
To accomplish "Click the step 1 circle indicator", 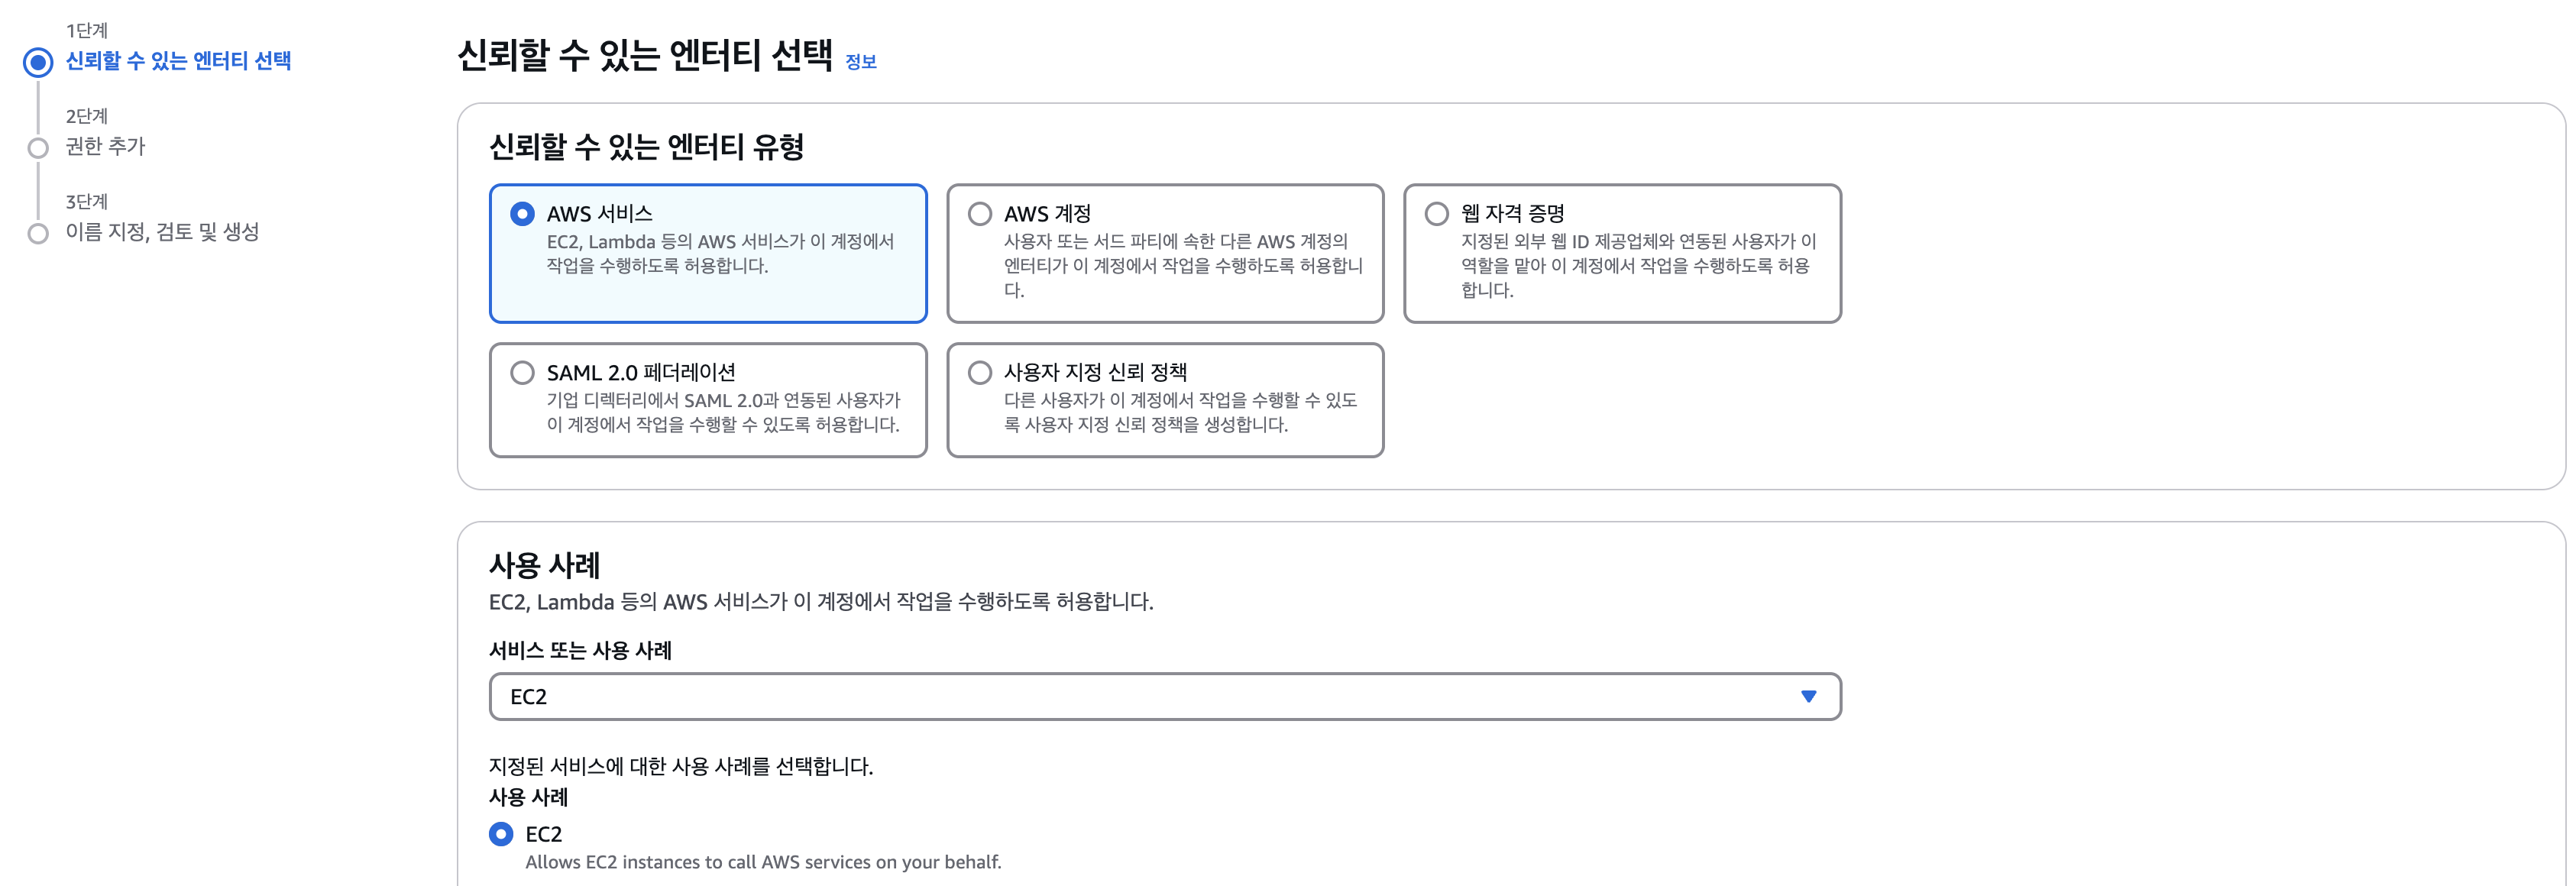I will (x=38, y=62).
